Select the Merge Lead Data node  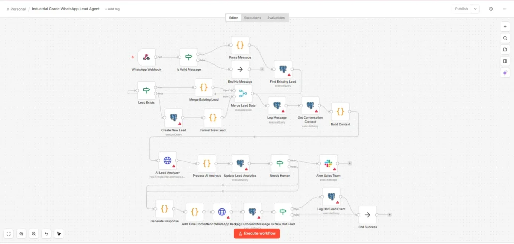[243, 93]
